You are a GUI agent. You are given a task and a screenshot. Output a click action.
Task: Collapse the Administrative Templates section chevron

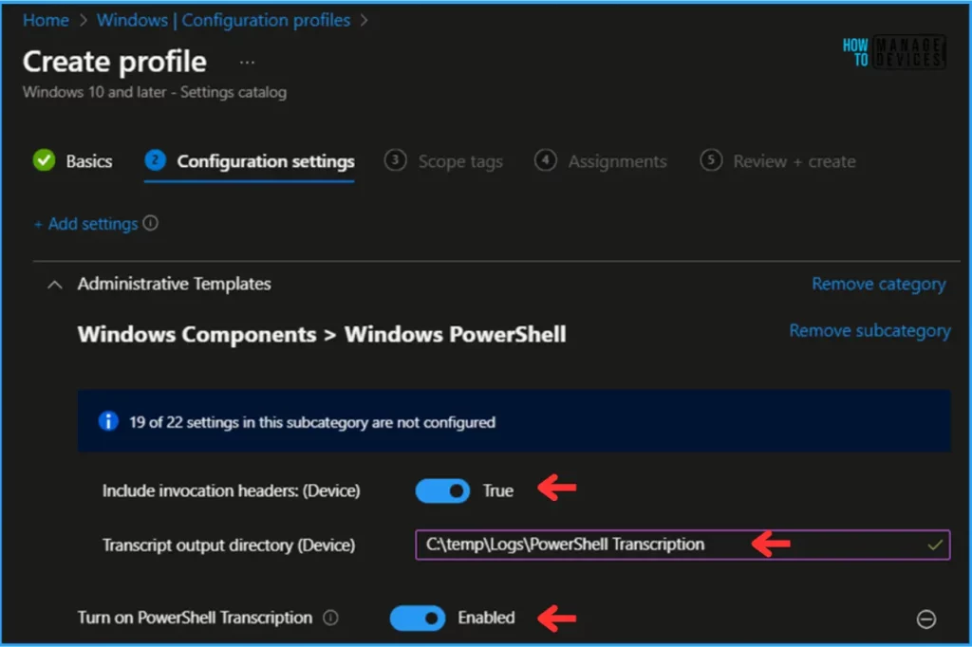54,285
